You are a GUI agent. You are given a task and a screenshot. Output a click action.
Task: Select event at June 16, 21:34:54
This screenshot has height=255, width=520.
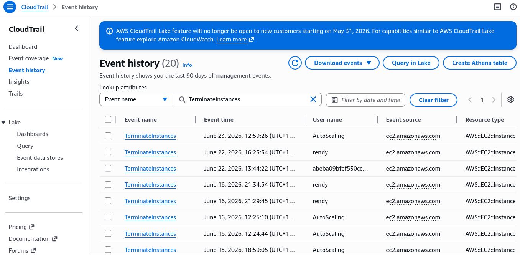108,184
